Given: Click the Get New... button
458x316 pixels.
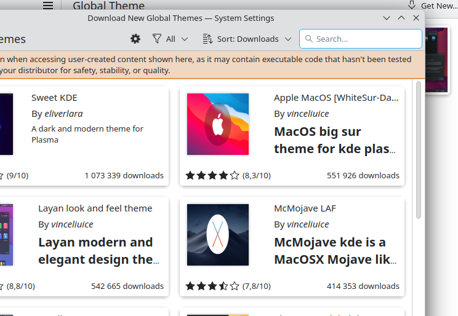Looking at the screenshot, I should [x=432, y=6].
